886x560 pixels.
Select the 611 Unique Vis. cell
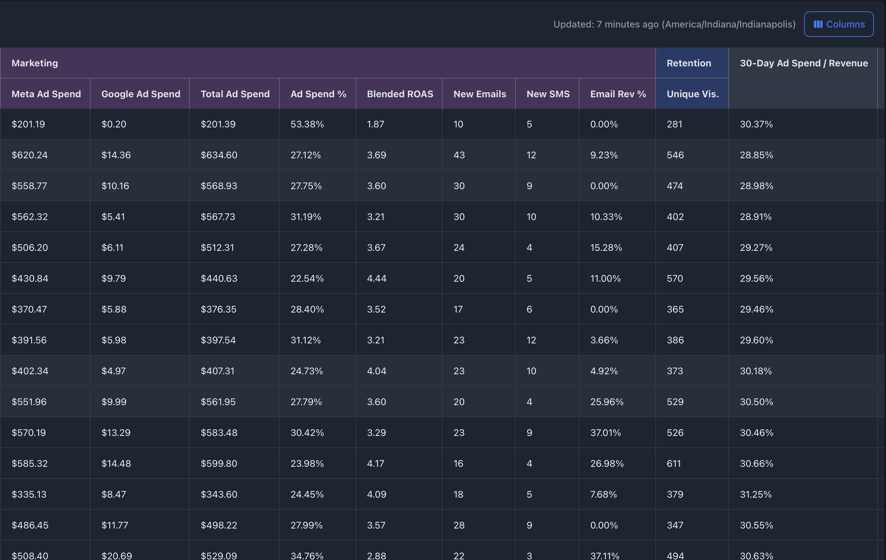pos(673,463)
